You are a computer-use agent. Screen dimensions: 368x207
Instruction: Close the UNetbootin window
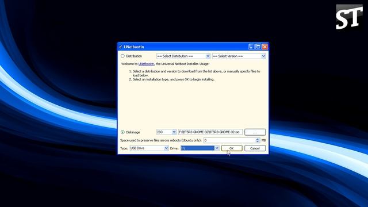(x=265, y=47)
